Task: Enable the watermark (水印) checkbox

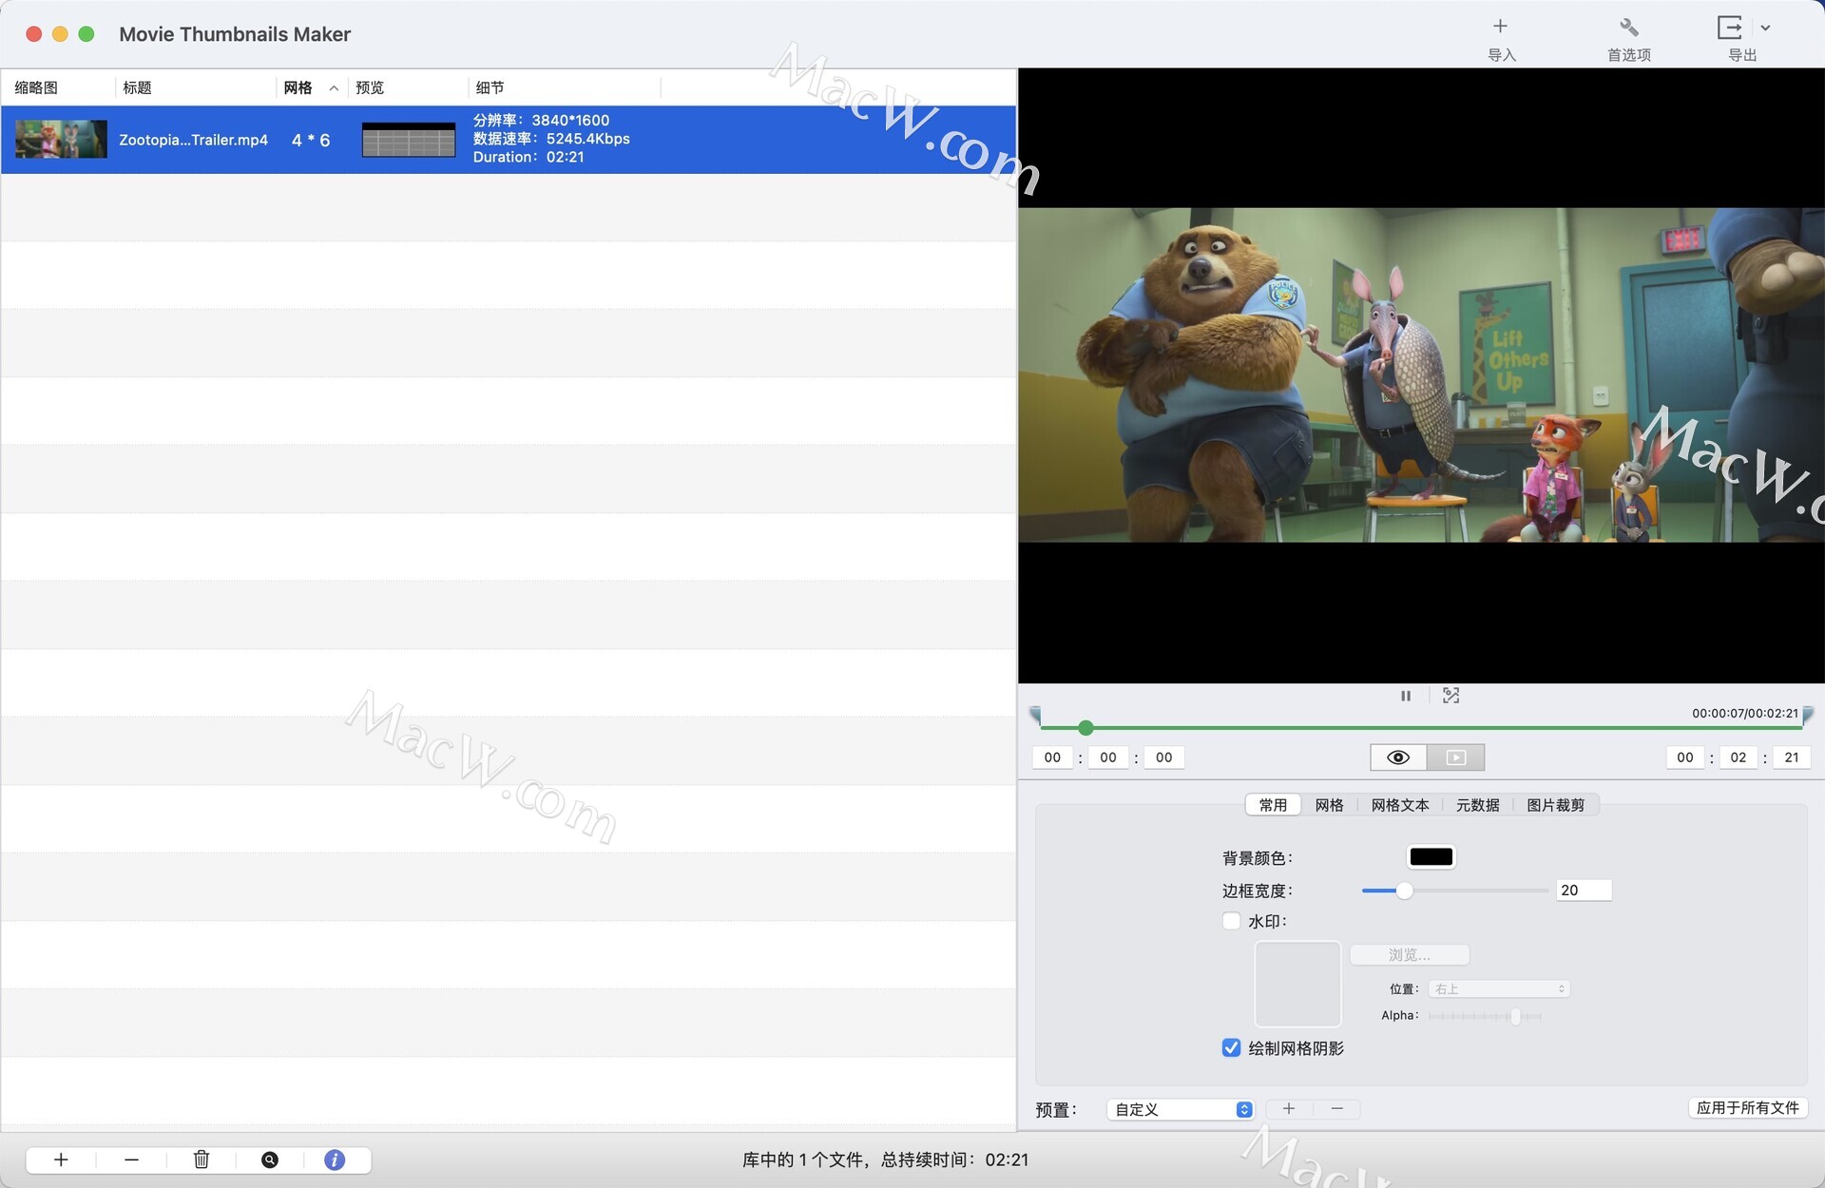Action: pos(1232,921)
